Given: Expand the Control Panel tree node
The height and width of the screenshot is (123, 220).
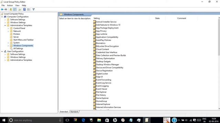Looking at the screenshot, I should 8,28.
